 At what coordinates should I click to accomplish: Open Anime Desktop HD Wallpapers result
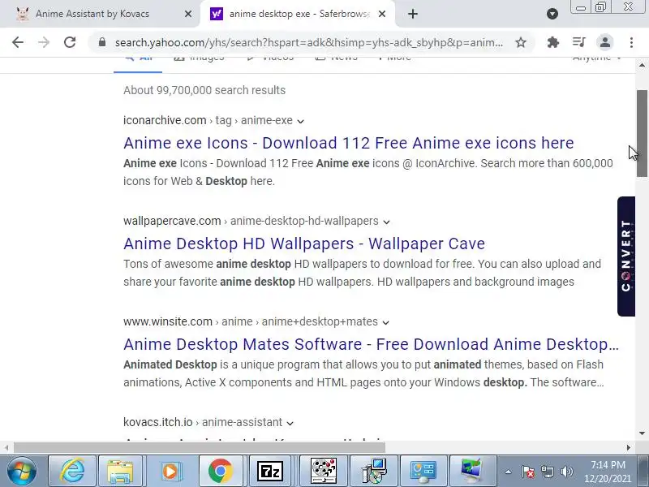304,244
